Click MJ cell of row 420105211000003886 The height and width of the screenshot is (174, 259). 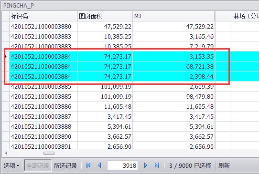point(173,107)
